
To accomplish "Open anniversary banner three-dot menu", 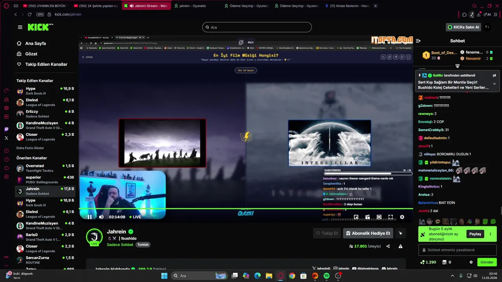I will point(490,234).
